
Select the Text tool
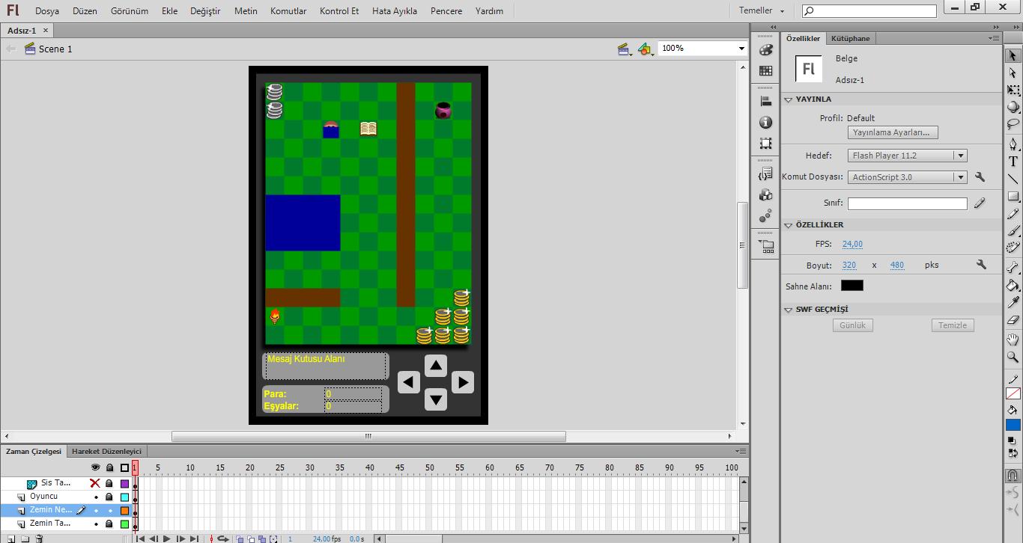(1013, 161)
